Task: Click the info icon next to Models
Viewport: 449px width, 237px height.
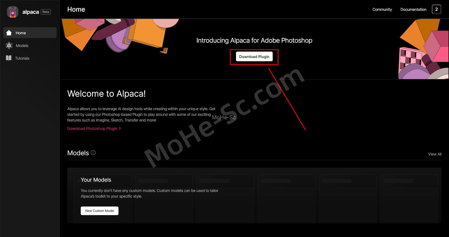Action: pyautogui.click(x=93, y=153)
